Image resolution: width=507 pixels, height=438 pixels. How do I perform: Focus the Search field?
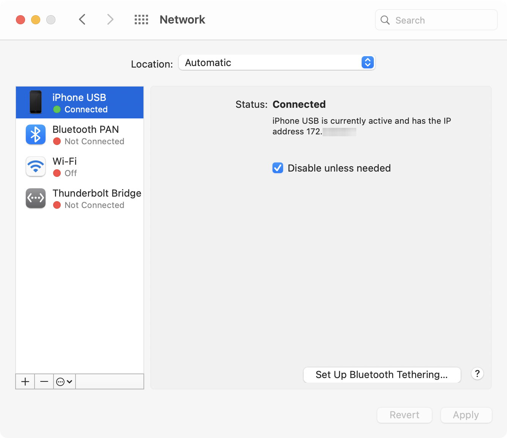436,20
